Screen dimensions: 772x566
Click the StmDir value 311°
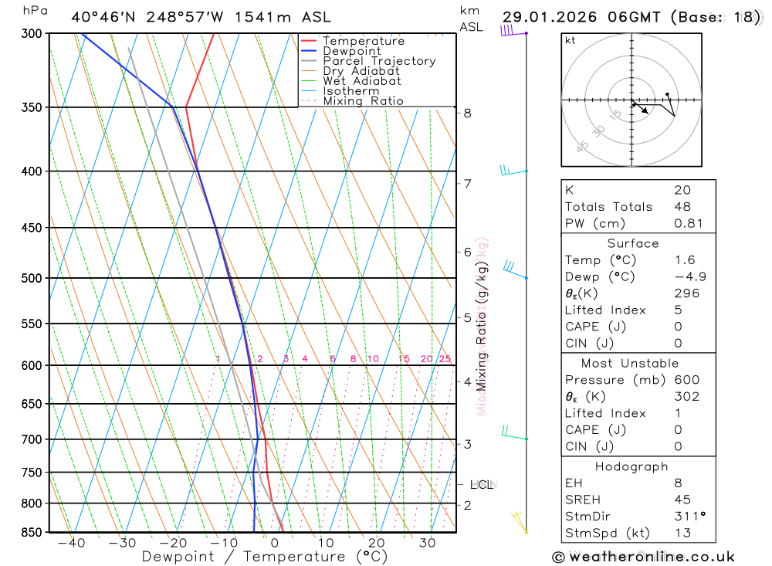[x=689, y=517]
